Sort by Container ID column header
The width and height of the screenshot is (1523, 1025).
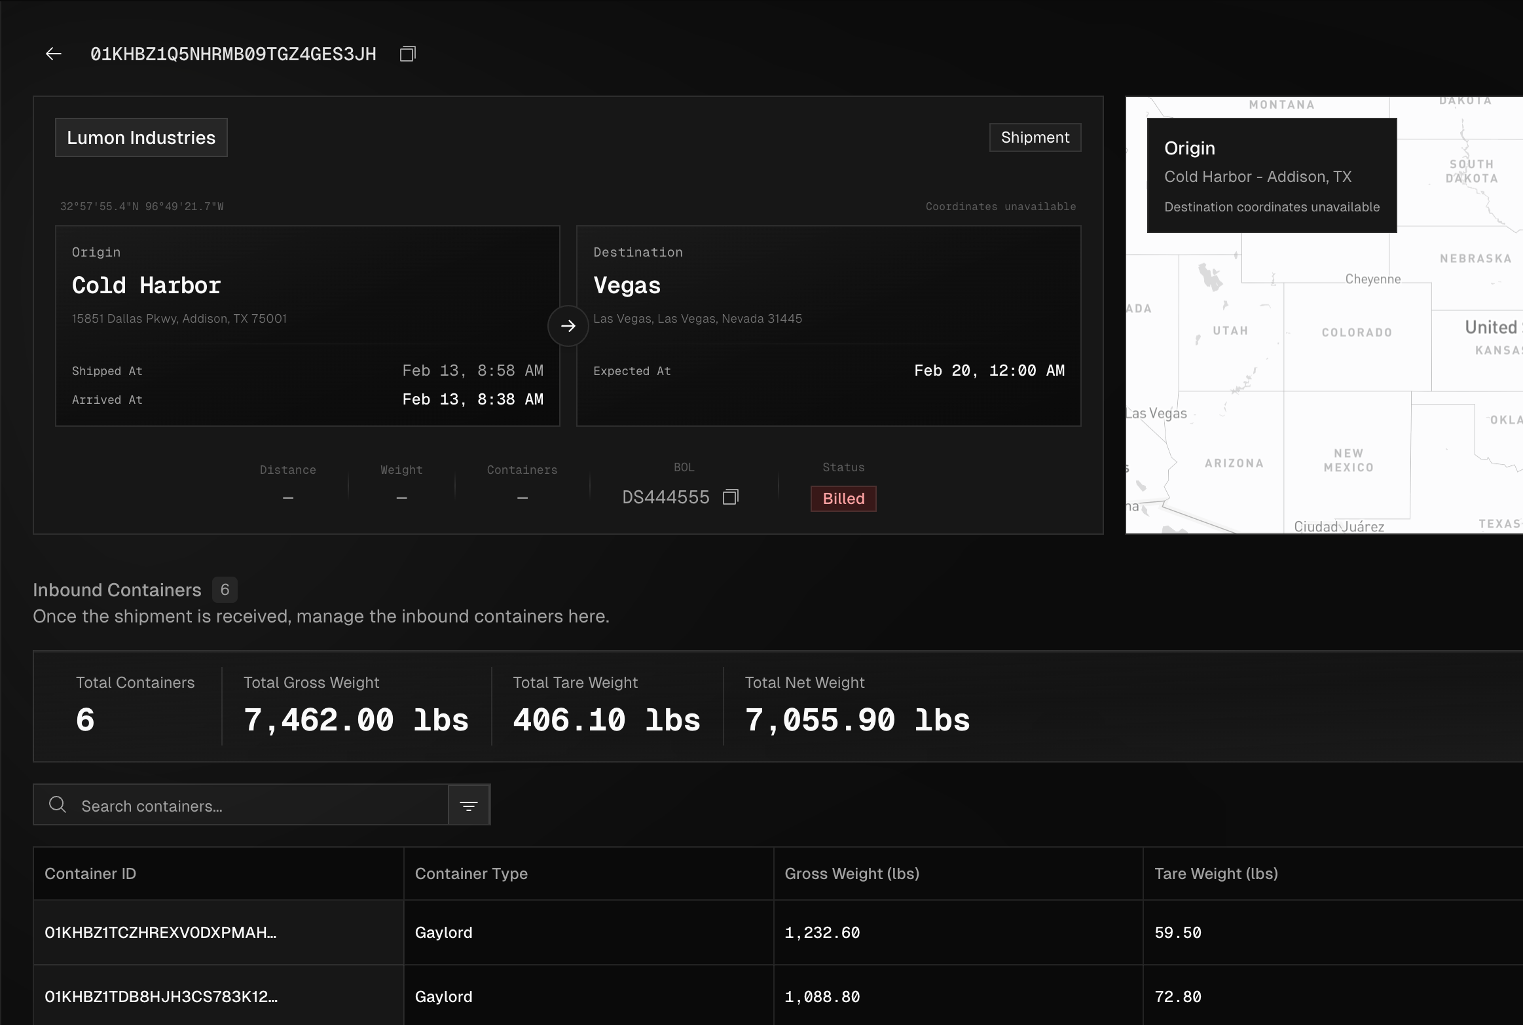(90, 873)
